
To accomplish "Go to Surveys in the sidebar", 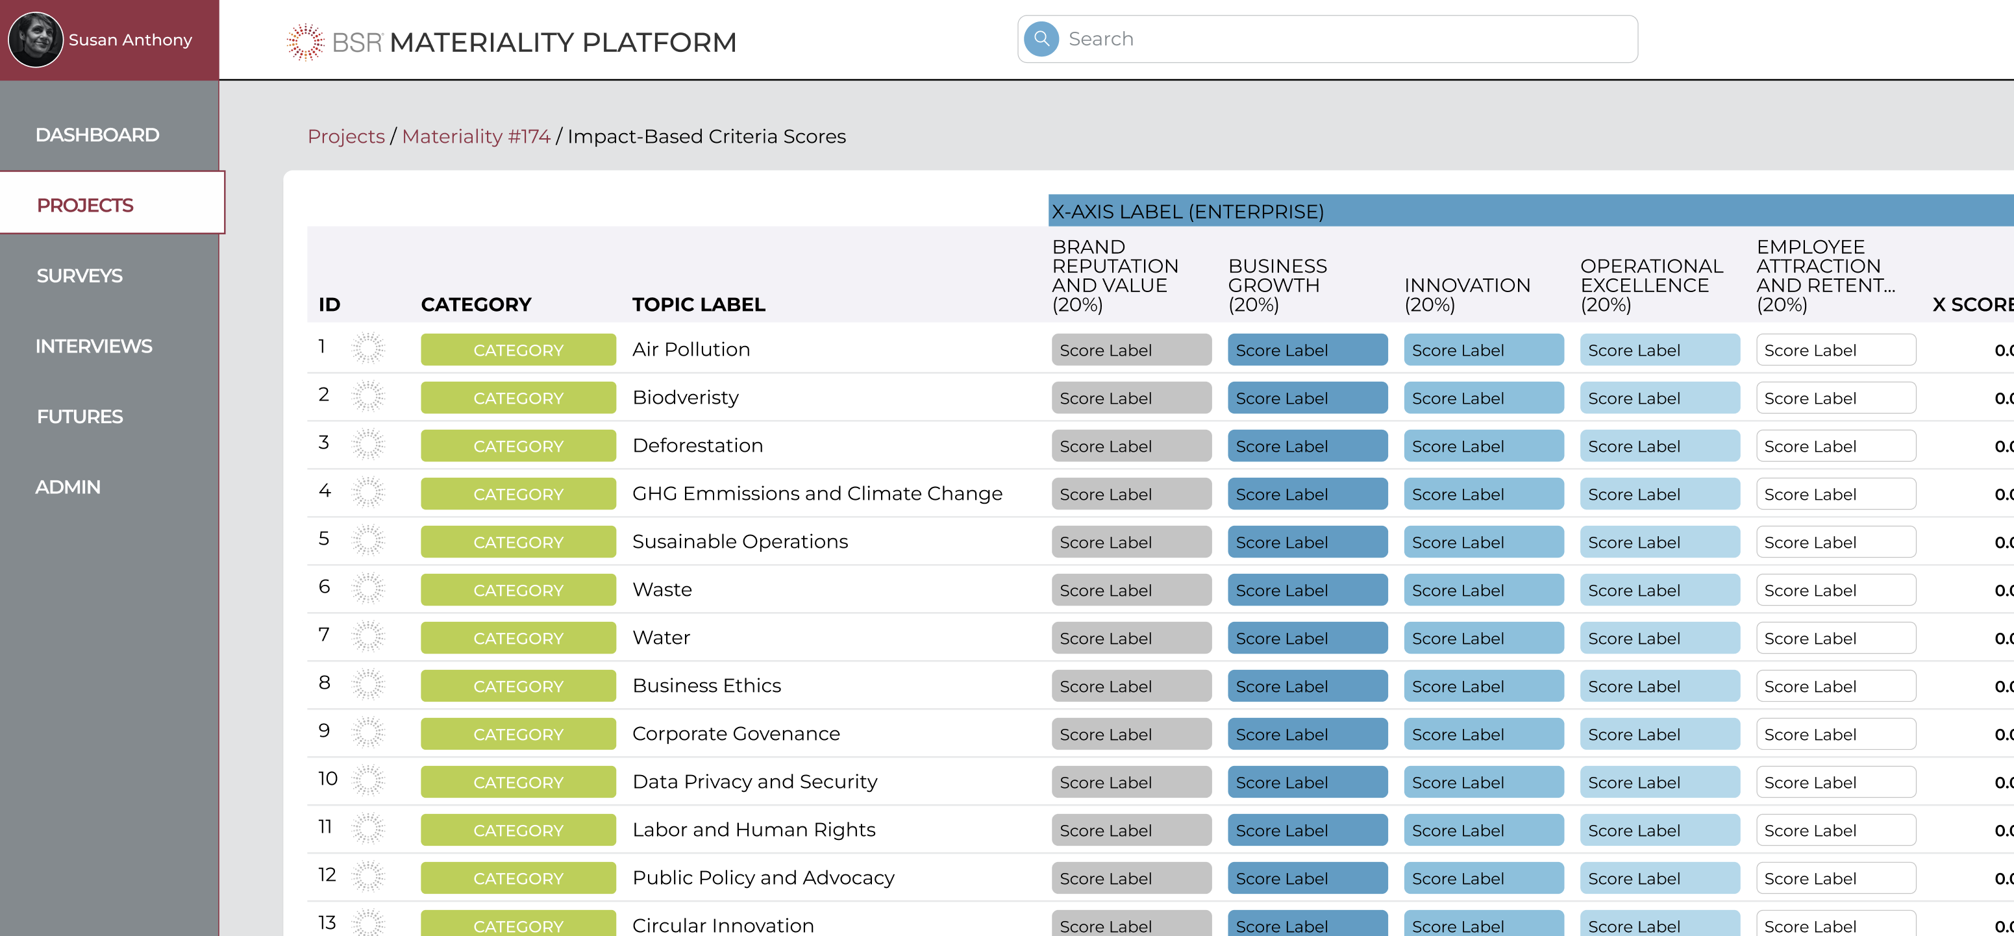I will coord(80,276).
